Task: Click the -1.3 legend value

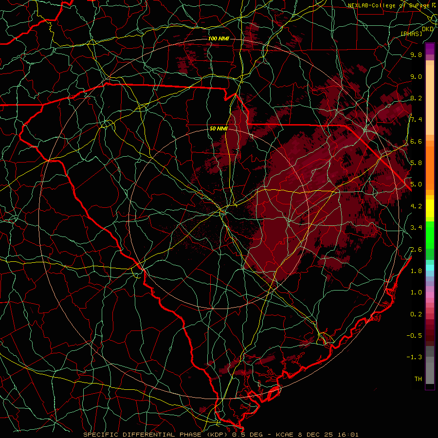Action: [x=414, y=357]
